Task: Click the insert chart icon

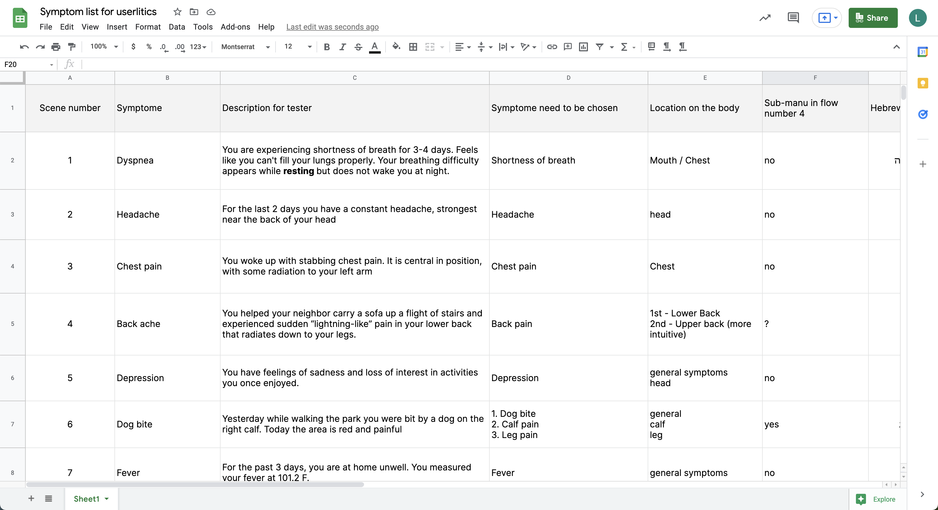Action: pos(583,47)
